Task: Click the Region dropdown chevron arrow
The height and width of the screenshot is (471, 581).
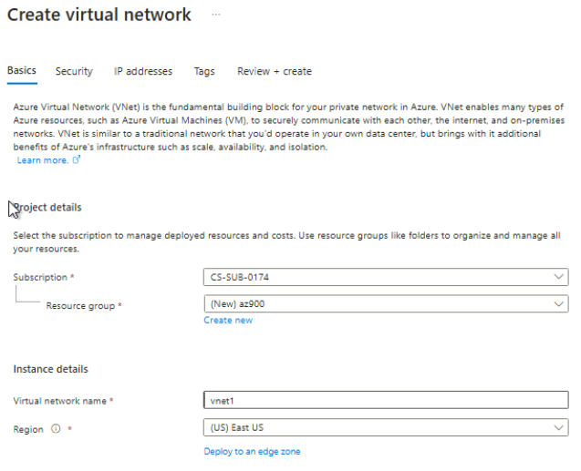Action: 558,427
